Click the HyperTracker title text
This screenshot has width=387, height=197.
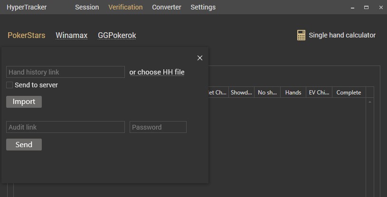point(27,7)
